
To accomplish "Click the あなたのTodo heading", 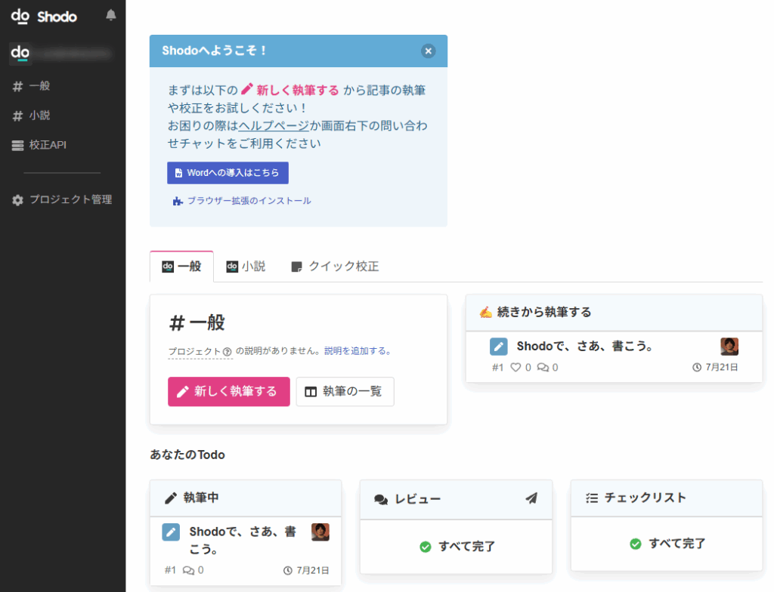I will pos(187,455).
